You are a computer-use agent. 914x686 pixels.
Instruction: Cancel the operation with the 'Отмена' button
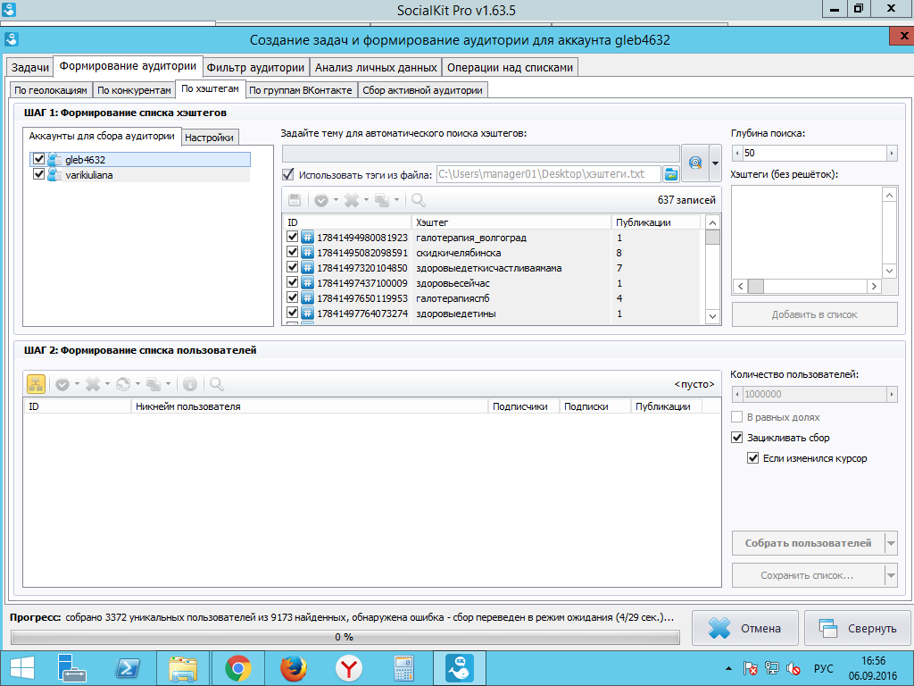[x=745, y=628]
